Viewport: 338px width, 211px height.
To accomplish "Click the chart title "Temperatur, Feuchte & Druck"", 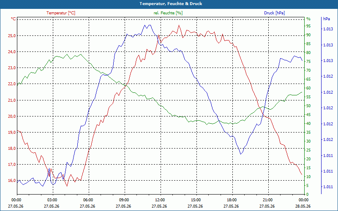I will click(x=171, y=4).
